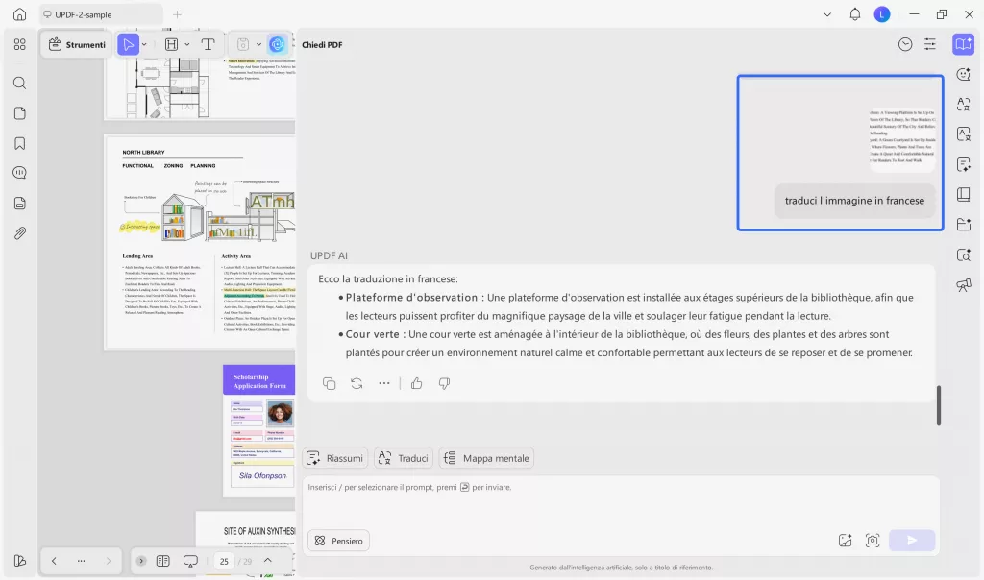Screen dimensions: 984x580
Task: Click the chat panel vertical scrollbar
Action: pyautogui.click(x=939, y=405)
